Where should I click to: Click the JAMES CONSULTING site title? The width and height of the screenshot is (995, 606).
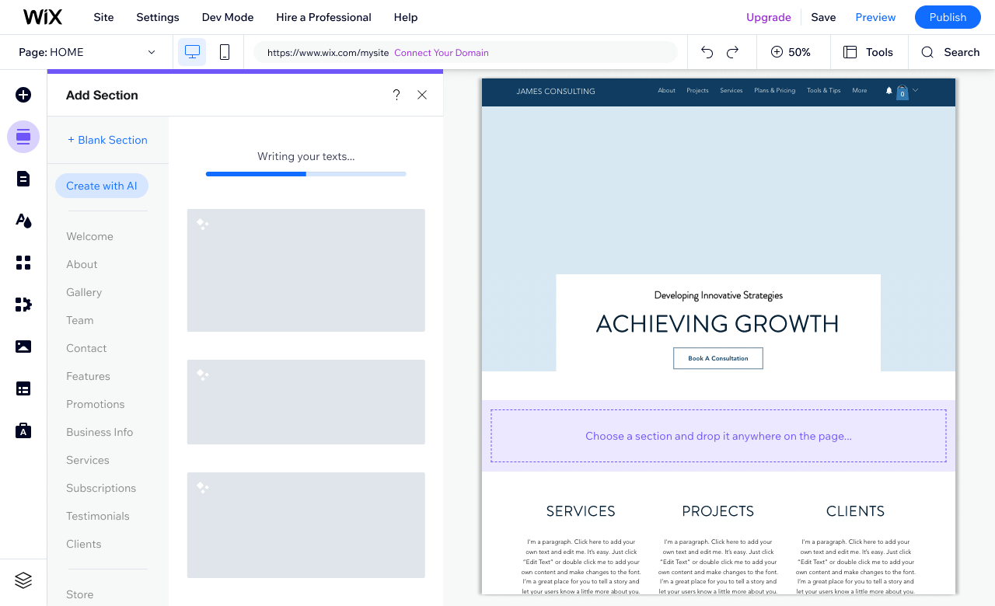click(556, 91)
